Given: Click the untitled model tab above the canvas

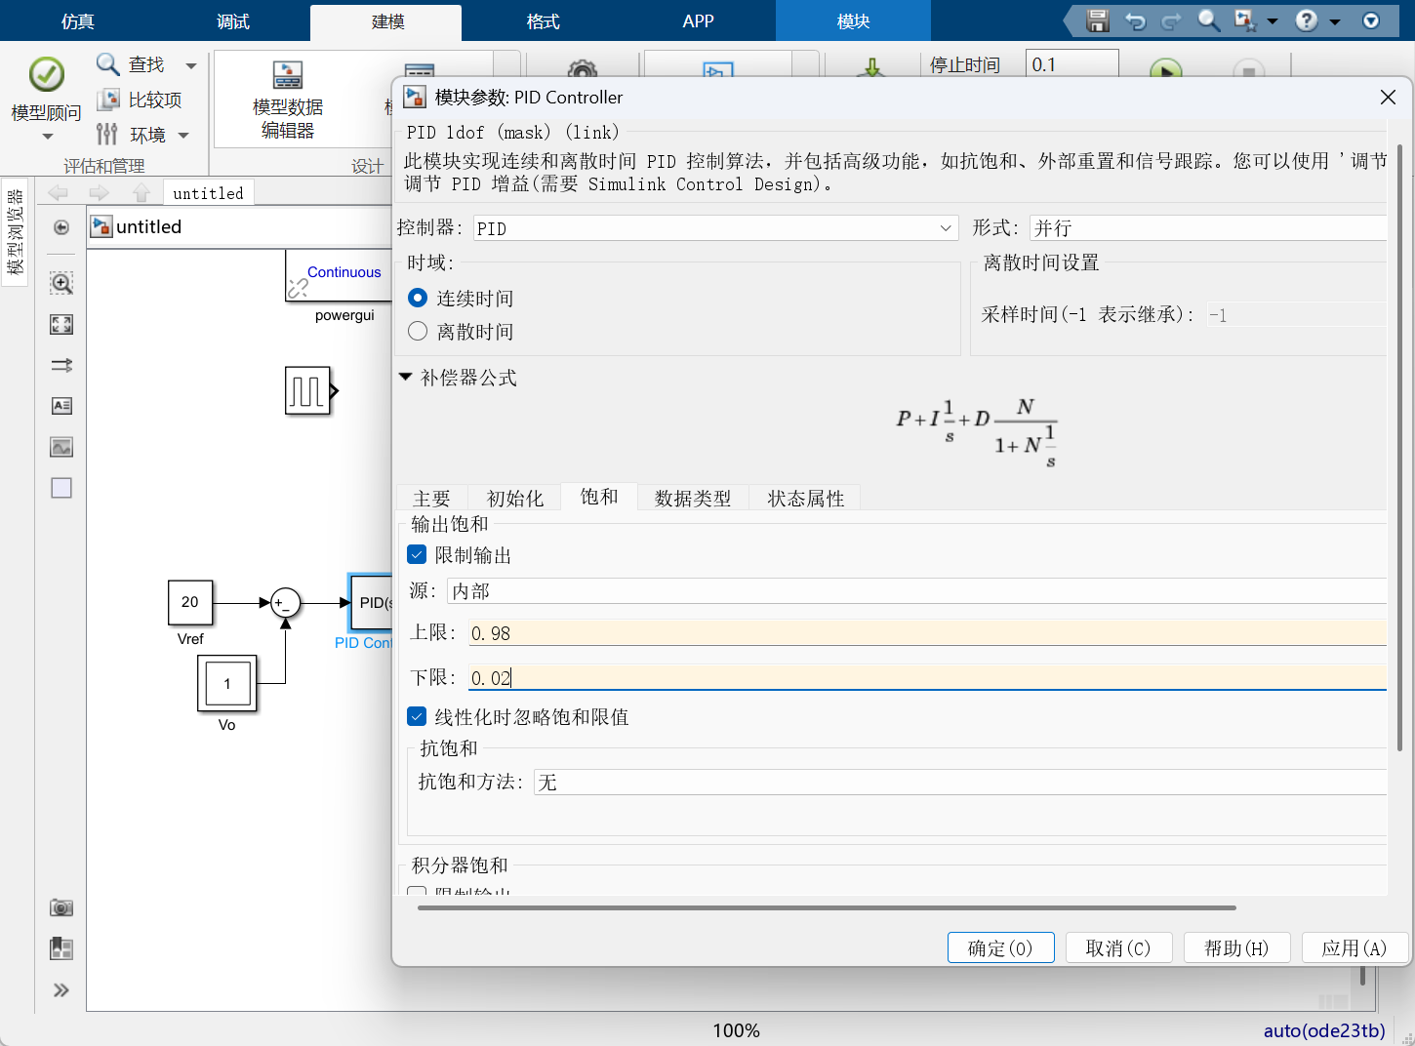Looking at the screenshot, I should pyautogui.click(x=208, y=193).
